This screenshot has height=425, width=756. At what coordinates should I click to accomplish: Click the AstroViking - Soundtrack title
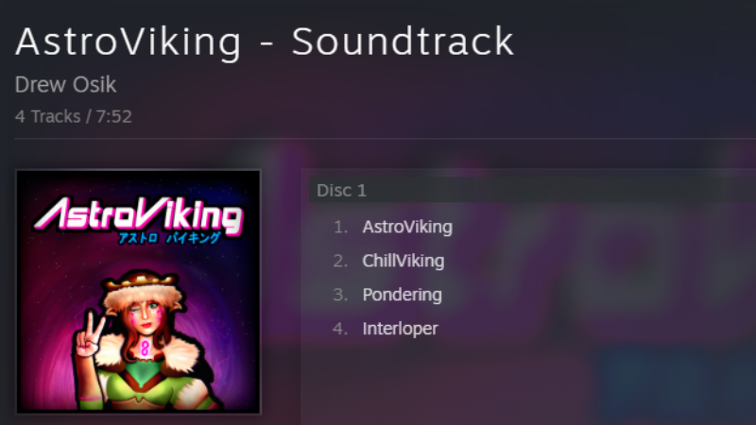[265, 42]
